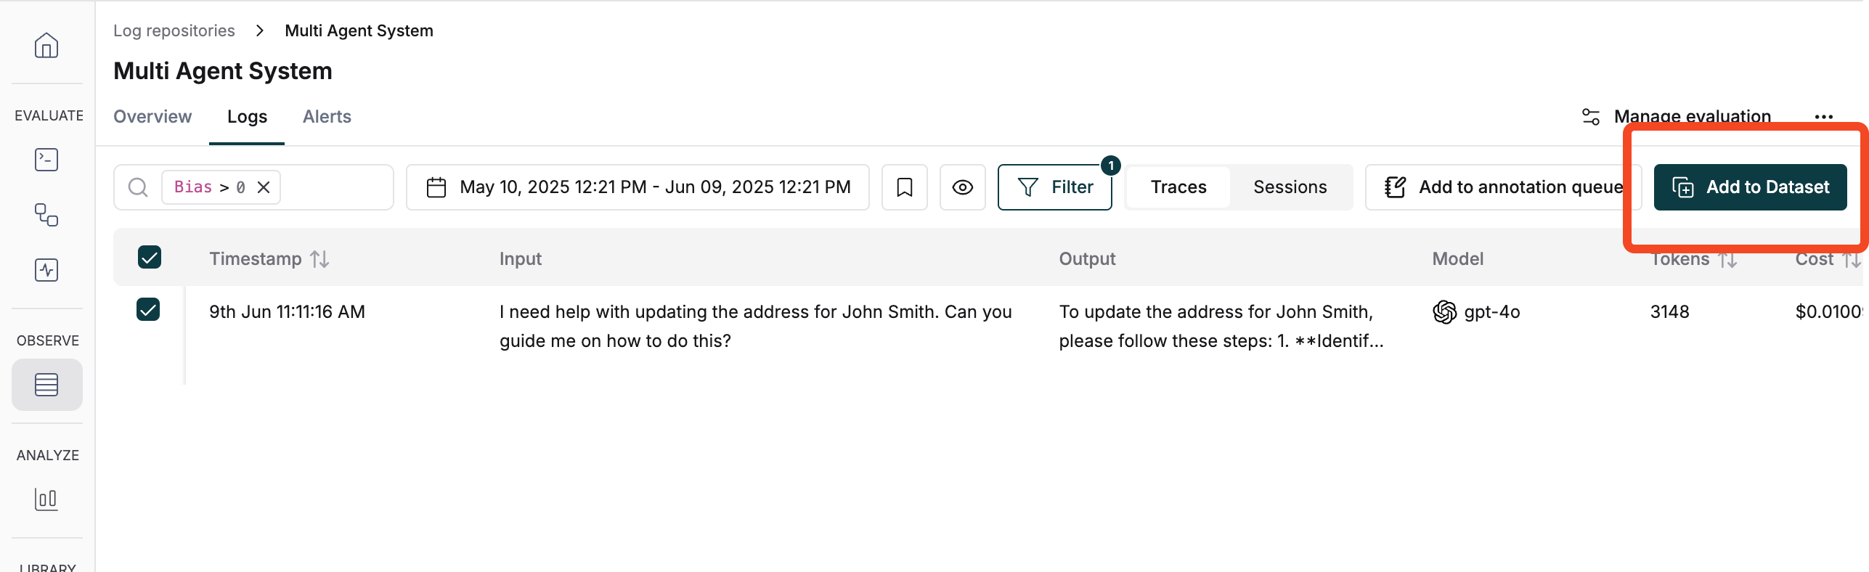Open the Alerts tab

[x=326, y=116]
